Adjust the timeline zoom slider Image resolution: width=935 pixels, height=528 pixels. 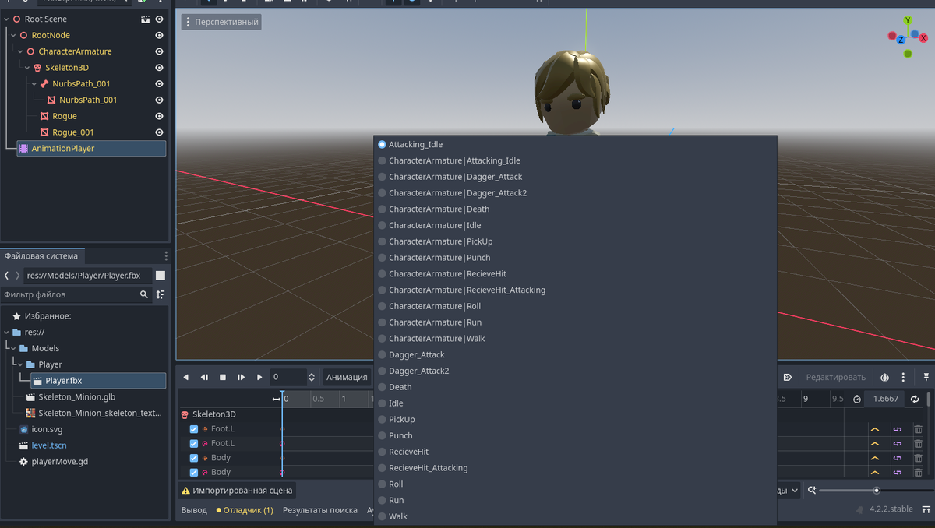pos(877,491)
